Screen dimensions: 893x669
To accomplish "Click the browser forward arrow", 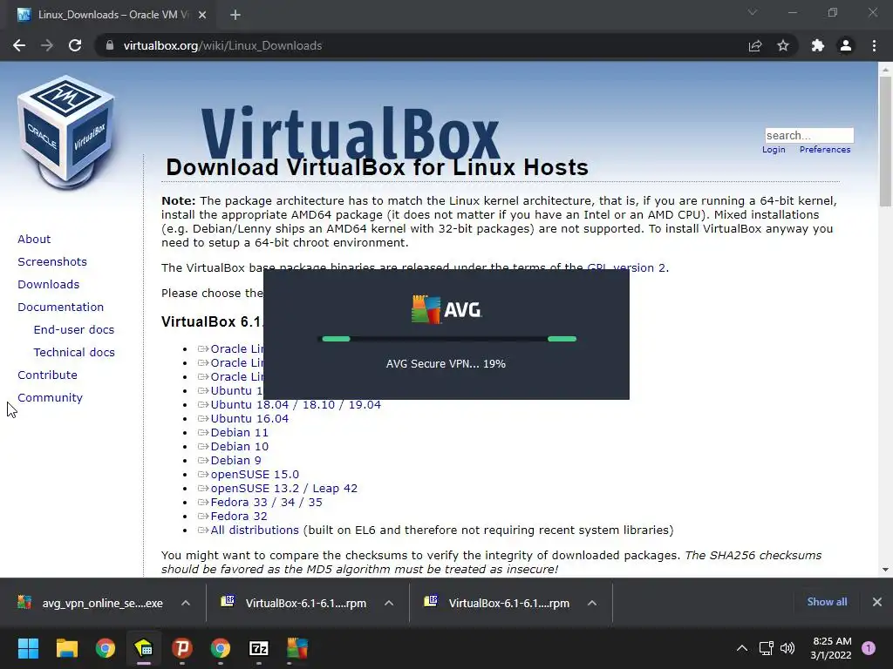I will click(47, 45).
